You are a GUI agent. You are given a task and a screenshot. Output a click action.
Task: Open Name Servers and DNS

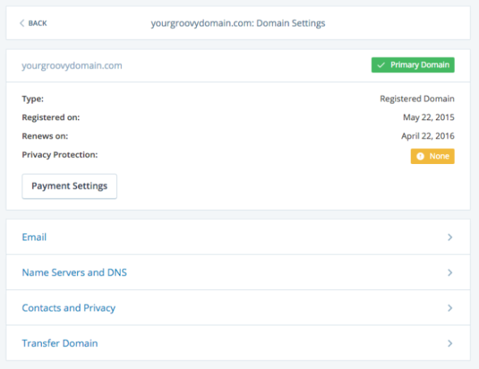74,273
